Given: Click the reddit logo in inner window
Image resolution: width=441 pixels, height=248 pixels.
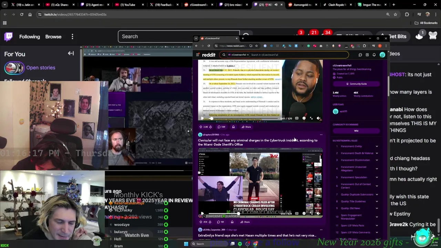Looking at the screenshot, I should 209,55.
